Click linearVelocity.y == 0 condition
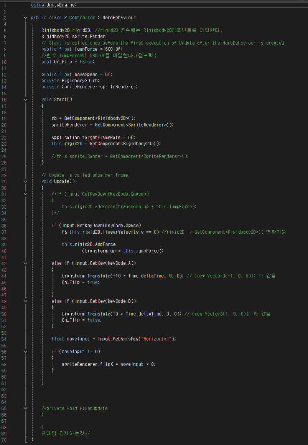Image resolution: width=308 pixels, height=445 pixels. [131, 232]
